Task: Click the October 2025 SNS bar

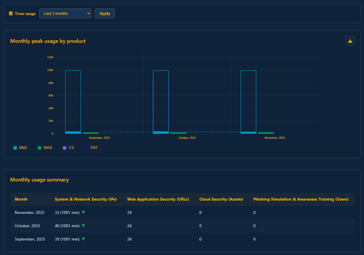Action: 161,102
